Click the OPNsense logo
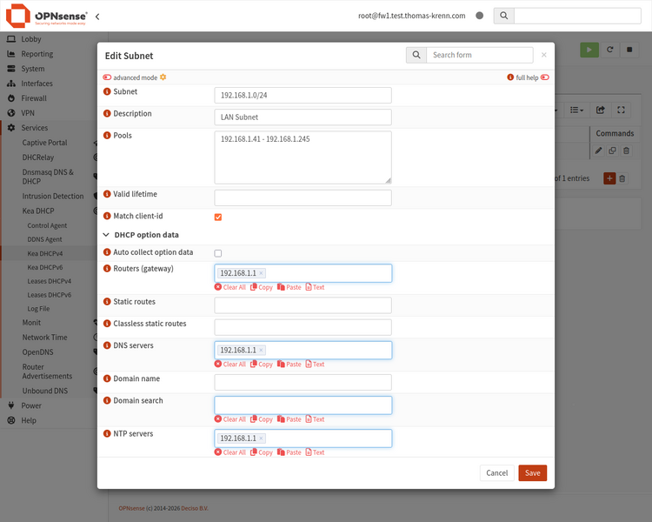 (x=47, y=16)
